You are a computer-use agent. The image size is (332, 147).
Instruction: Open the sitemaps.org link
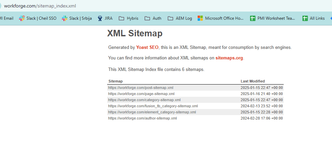point(229,58)
